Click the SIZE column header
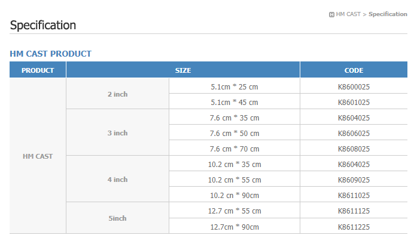Screen dimensions: 414x238 [x=183, y=70]
